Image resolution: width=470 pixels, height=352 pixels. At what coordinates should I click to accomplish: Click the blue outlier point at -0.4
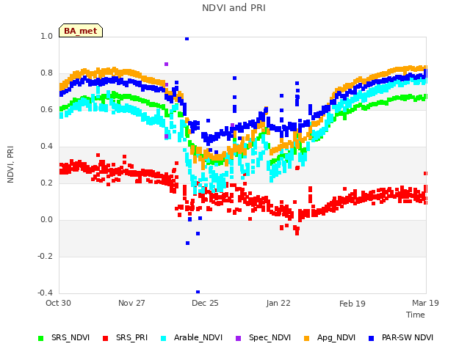point(198,292)
